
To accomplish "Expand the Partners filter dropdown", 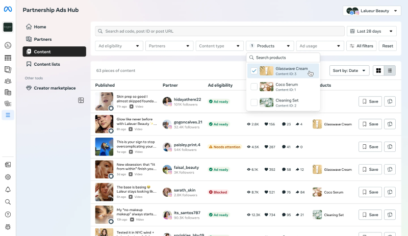I will 169,46.
